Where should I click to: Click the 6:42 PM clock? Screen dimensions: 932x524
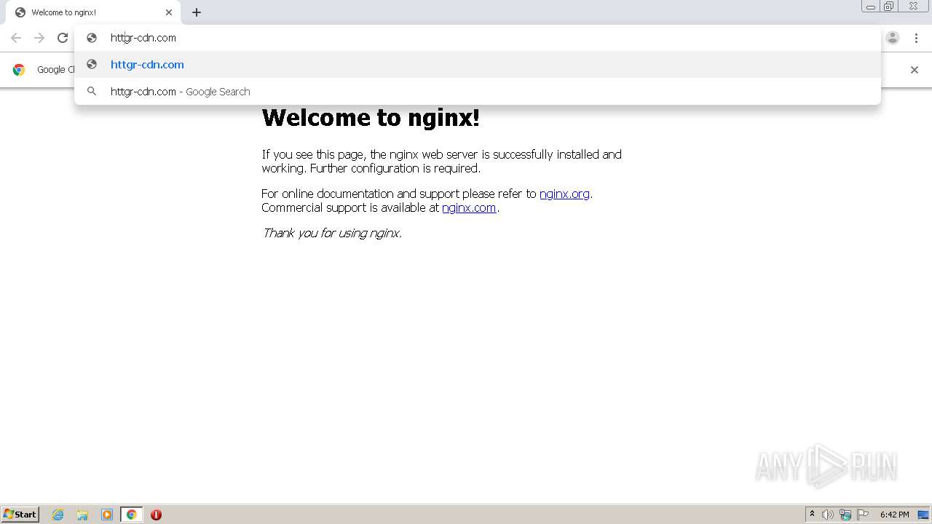coord(894,515)
